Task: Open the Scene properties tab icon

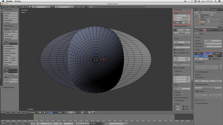Action: pyautogui.click(x=205, y=30)
